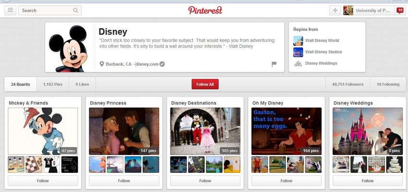408x192 pixels.
Task: Open the black t-shirt thumbnail under Mickey & Friends
Action: tap(52, 165)
